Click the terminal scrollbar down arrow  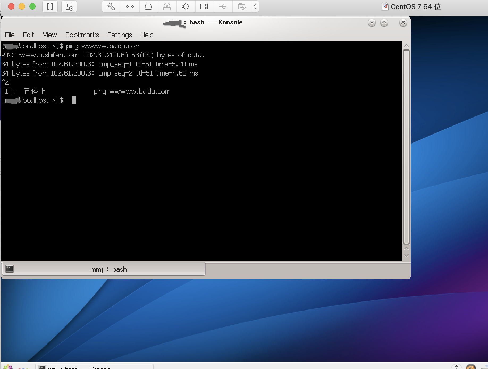tap(406, 255)
